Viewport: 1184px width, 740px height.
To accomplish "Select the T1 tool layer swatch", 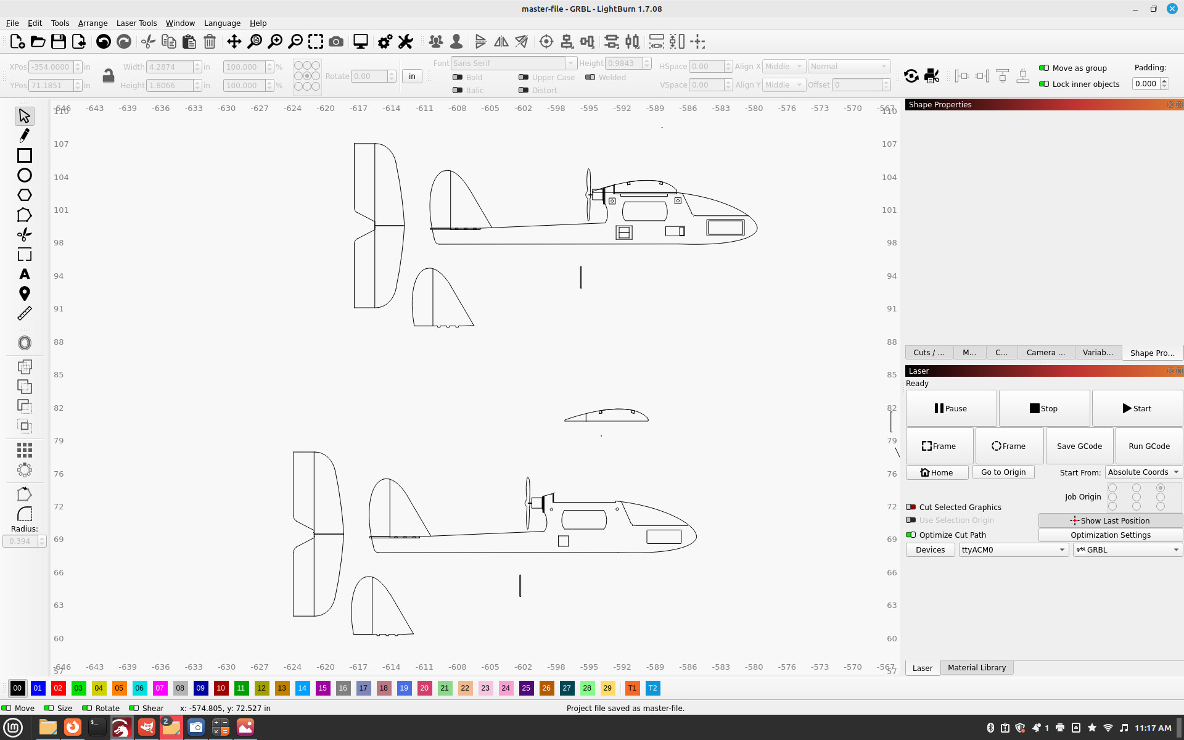I will 632,688.
